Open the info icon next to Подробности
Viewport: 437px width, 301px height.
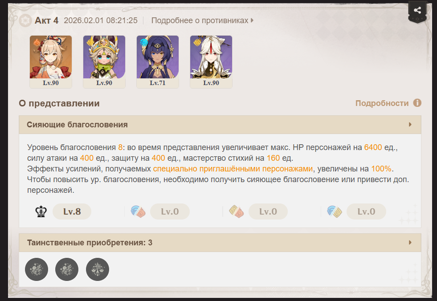(x=417, y=103)
